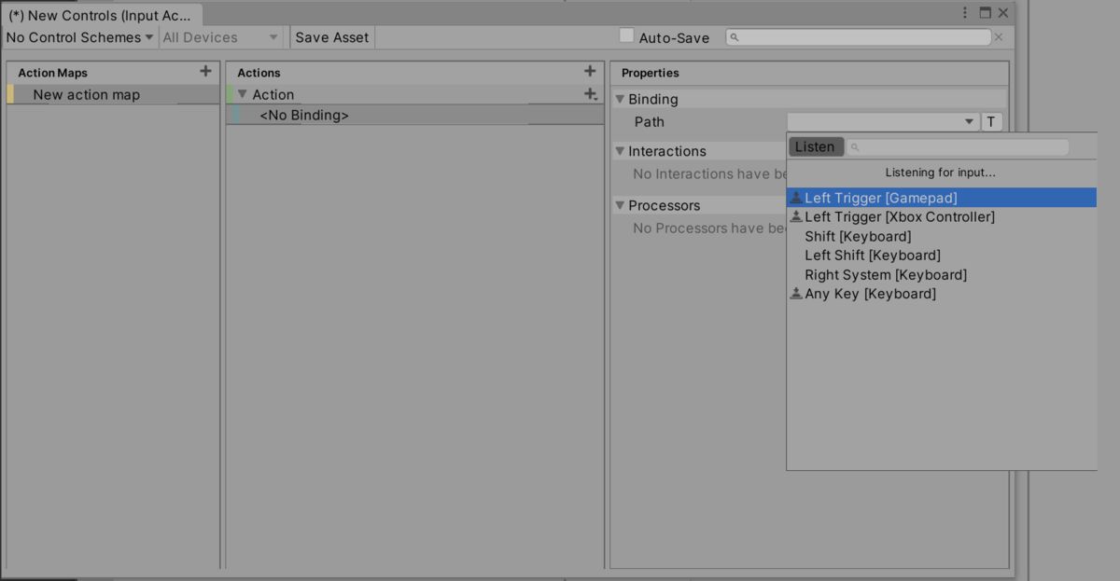Focus the binding picker search field

point(958,147)
